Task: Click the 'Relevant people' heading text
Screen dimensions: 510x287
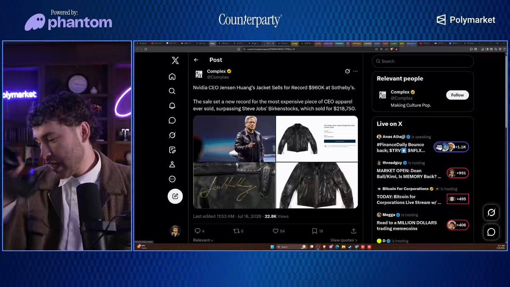Action: click(x=400, y=79)
